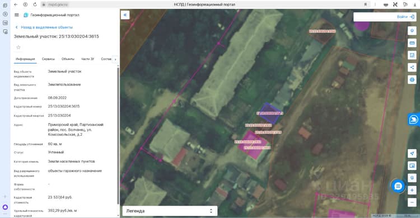Switch to the Объекты tab
This screenshot has height=218, width=420.
point(68,59)
